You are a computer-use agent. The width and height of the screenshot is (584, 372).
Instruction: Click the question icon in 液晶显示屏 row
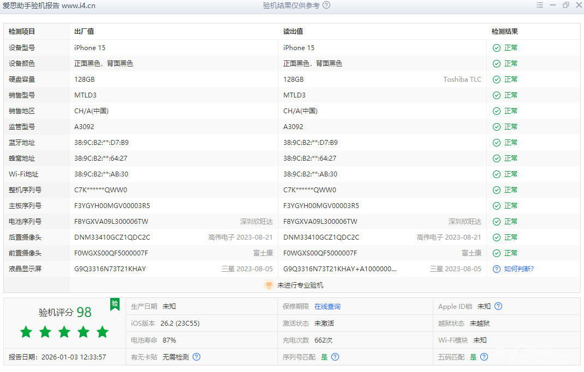[x=497, y=269]
